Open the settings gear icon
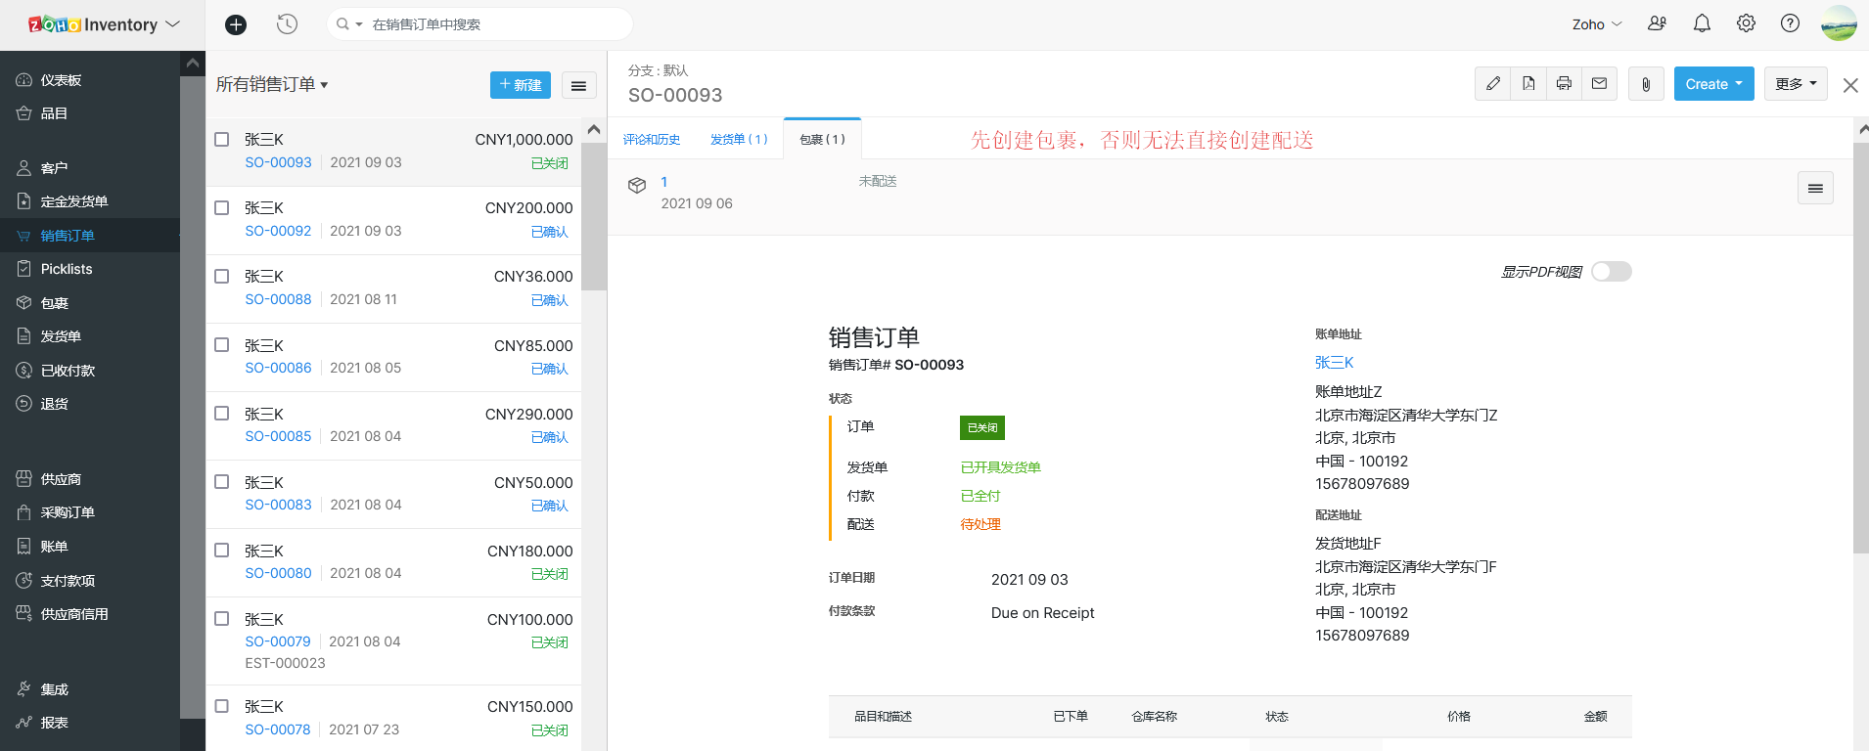Screen dimensions: 1869x751 [x=1746, y=23]
